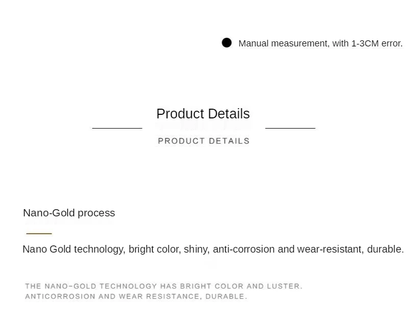
Task: Click the uppercase word "DURABLE."
Action: click(x=226, y=296)
